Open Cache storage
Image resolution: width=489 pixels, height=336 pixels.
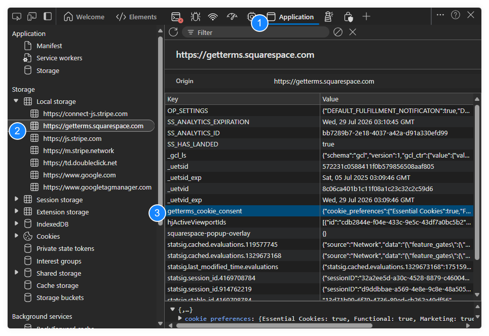[x=57, y=285]
